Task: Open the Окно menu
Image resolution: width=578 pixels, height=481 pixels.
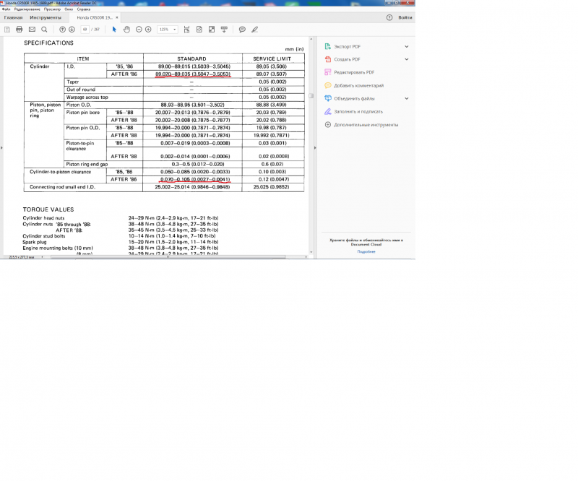Action: (69, 9)
